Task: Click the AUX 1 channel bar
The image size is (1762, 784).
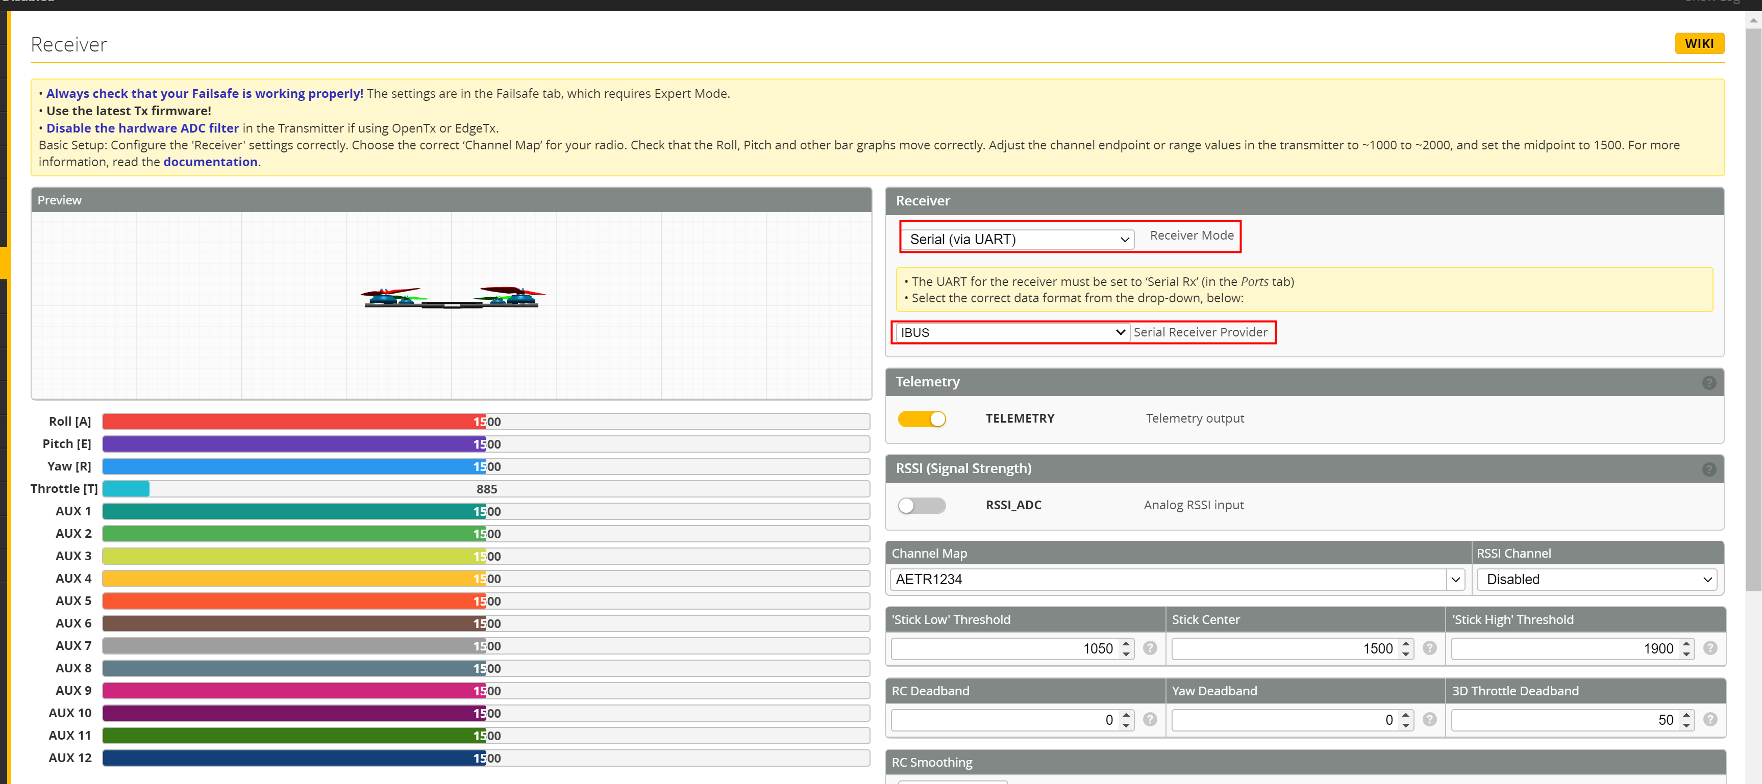Action: click(486, 511)
